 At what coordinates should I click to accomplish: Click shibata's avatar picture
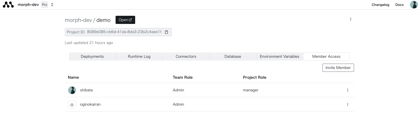(x=72, y=90)
